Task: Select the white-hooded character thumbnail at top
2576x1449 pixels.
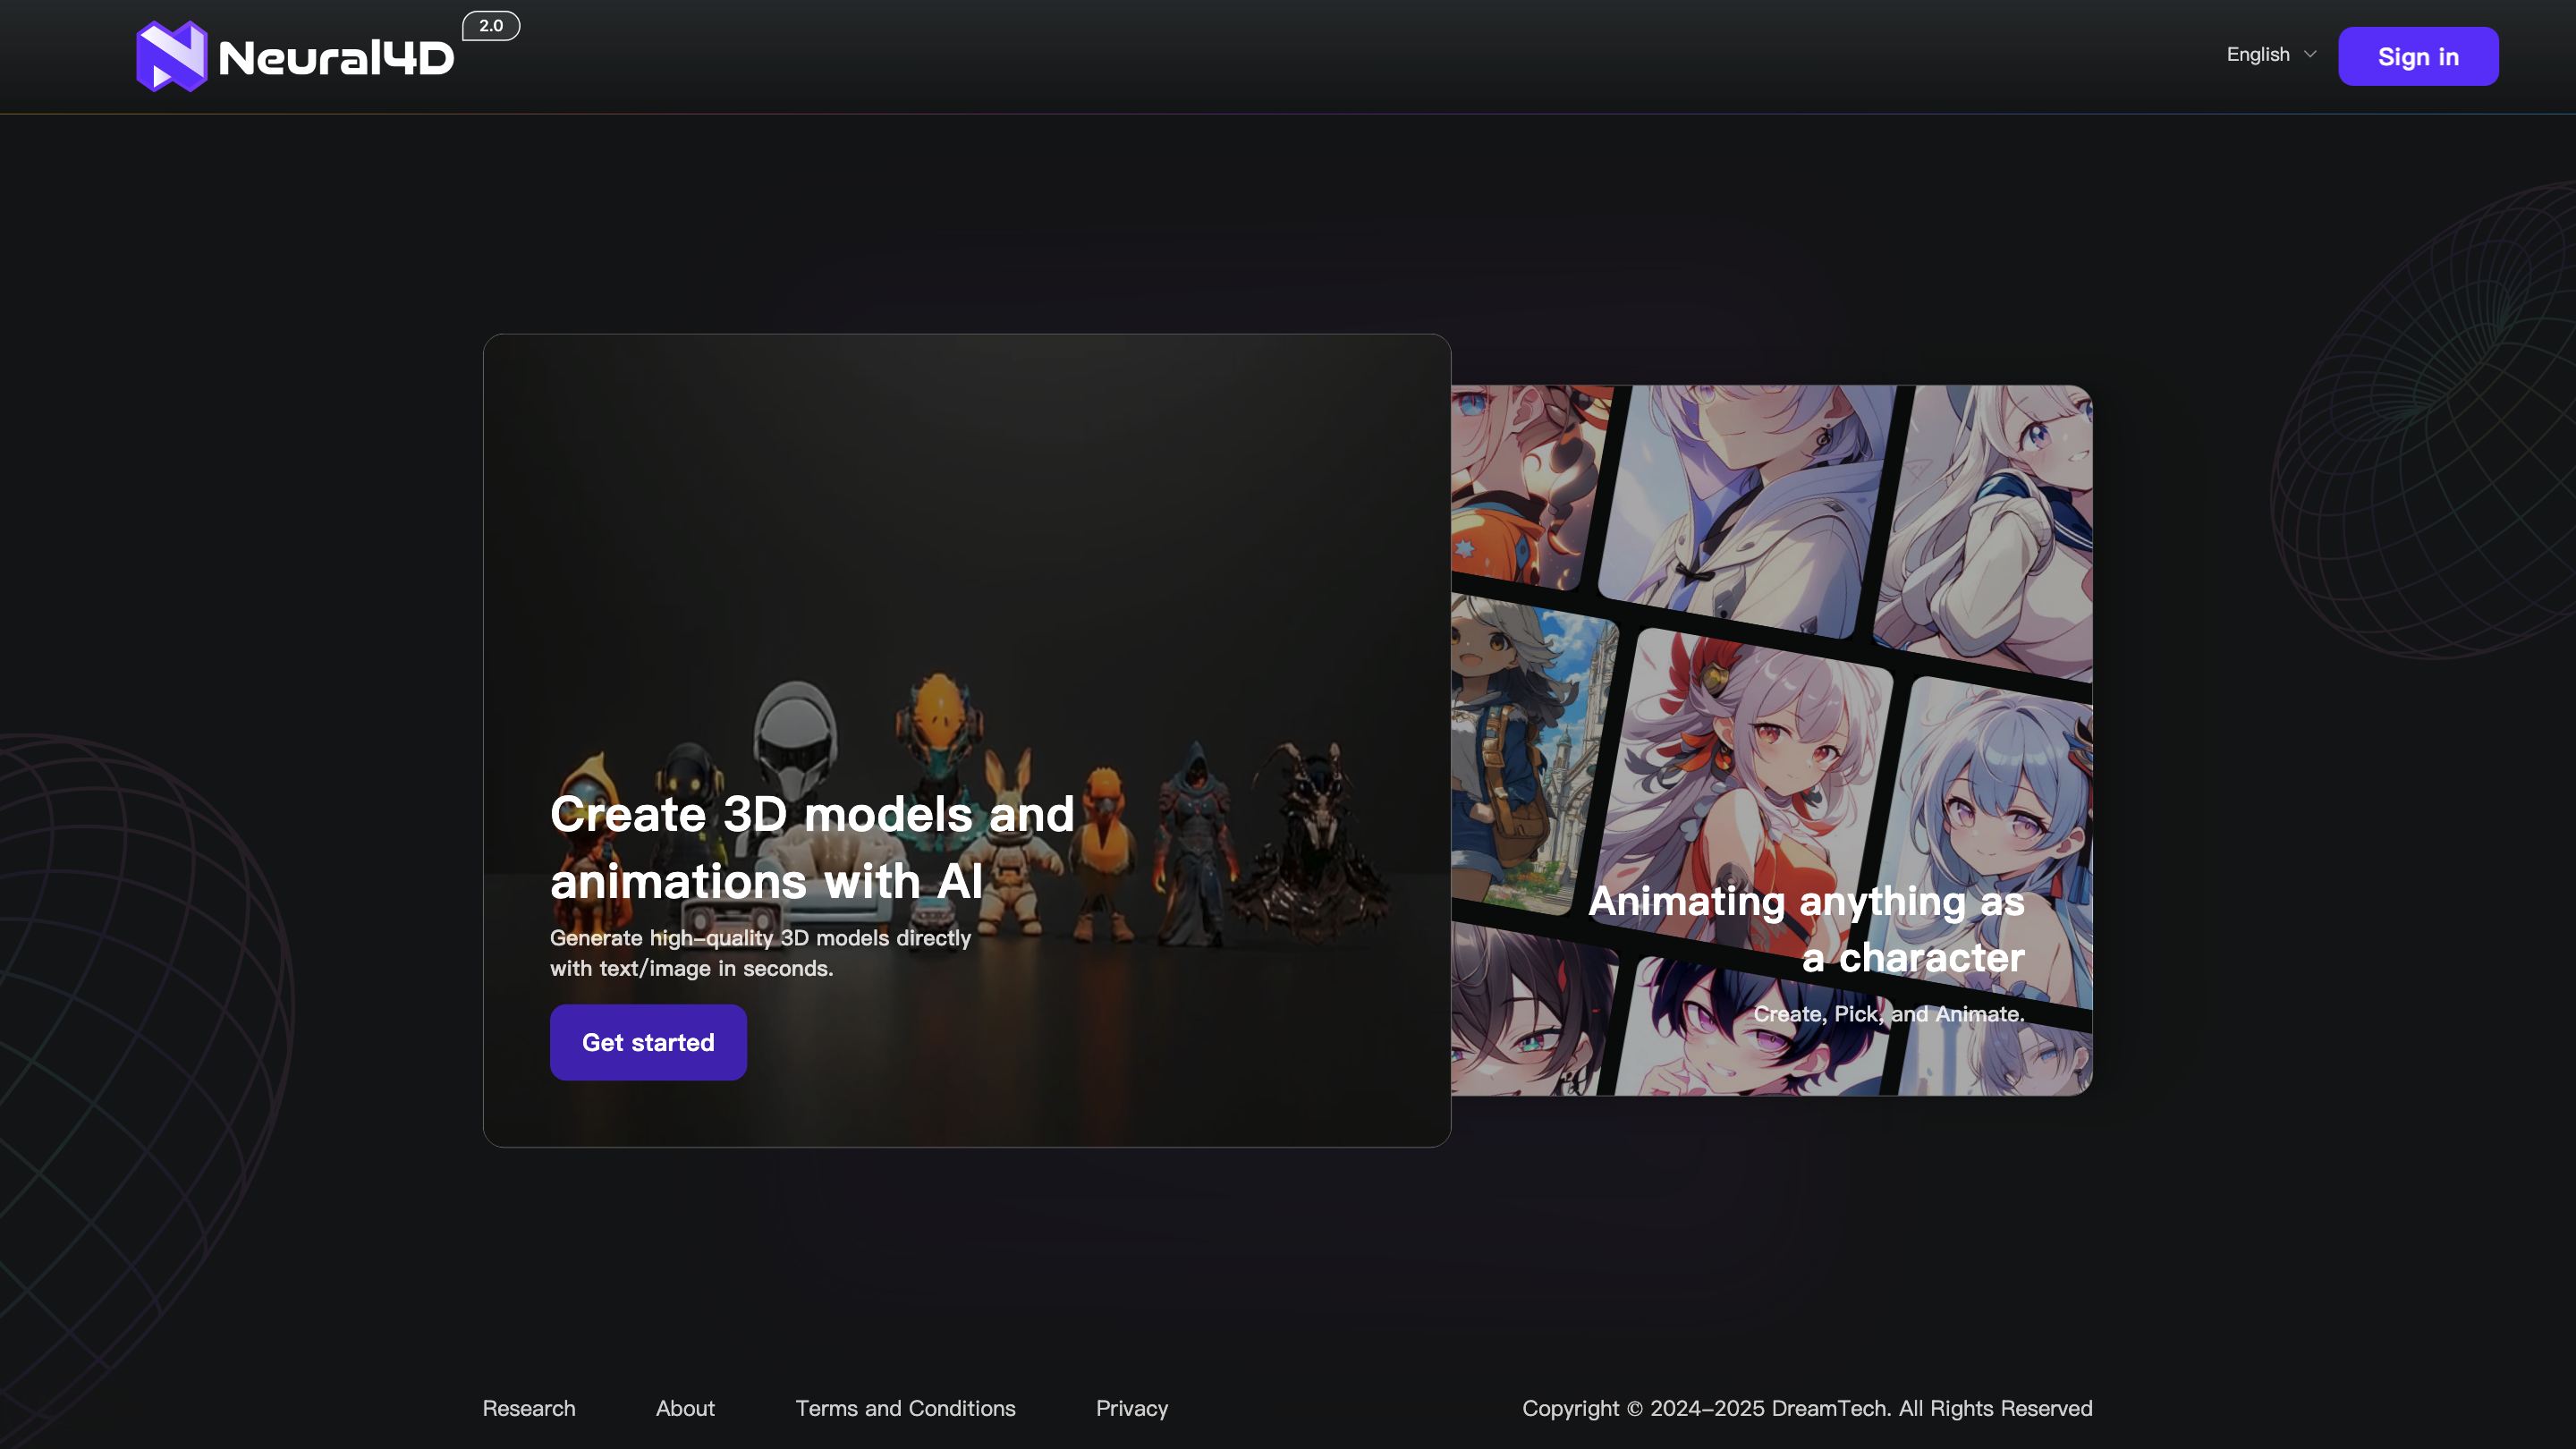Action: pos(1745,505)
